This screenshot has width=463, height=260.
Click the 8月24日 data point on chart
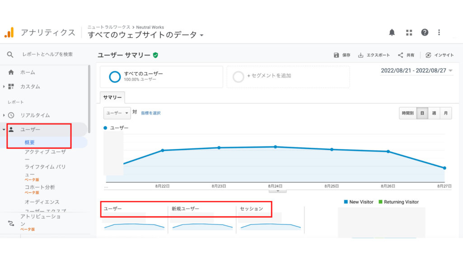coord(276,146)
